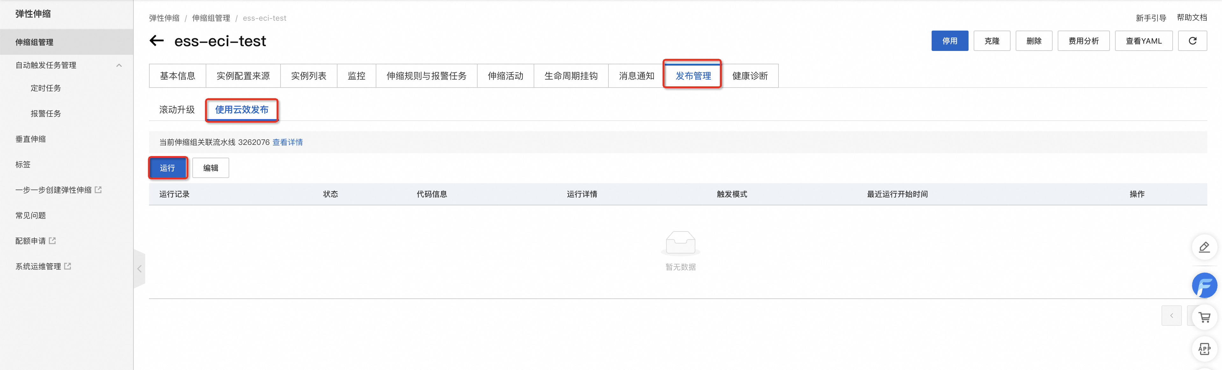
Task: Click the API tool icon
Action: click(1204, 349)
